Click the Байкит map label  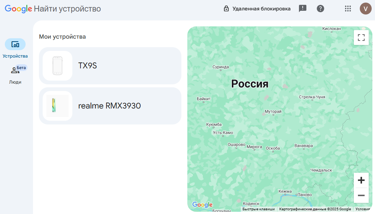point(204,99)
